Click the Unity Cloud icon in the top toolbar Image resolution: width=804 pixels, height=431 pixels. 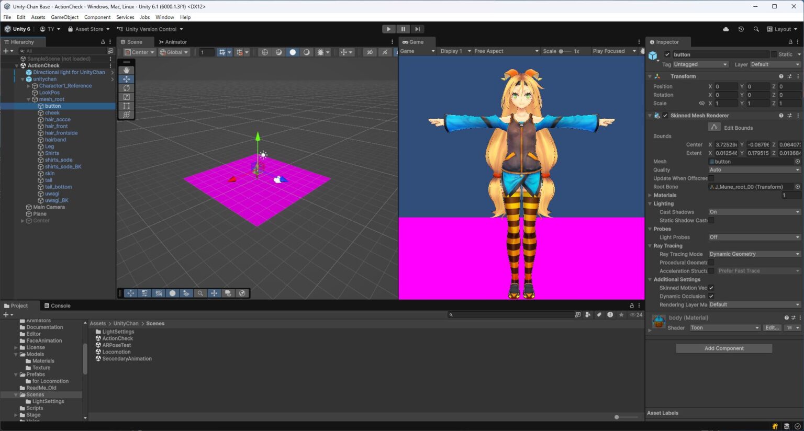point(725,29)
